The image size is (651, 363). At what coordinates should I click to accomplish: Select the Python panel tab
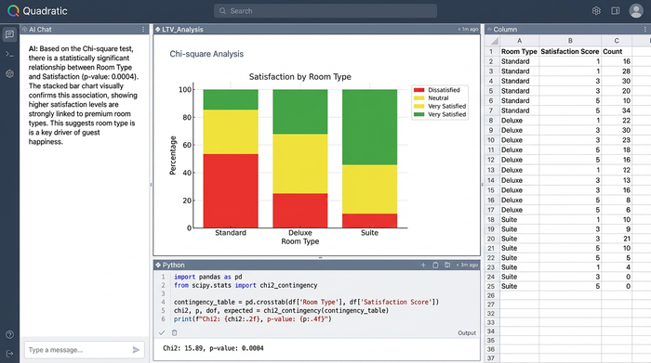pos(174,266)
